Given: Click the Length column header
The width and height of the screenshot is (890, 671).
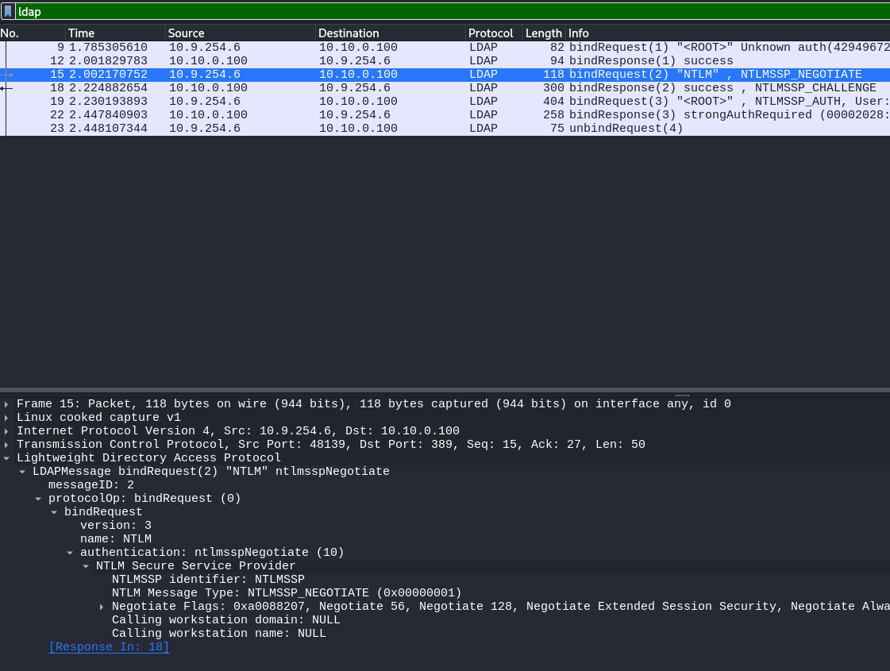Looking at the screenshot, I should (543, 33).
